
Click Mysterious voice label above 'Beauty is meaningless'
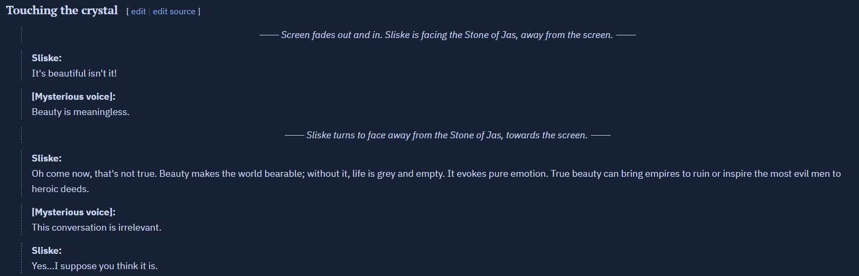tap(73, 97)
